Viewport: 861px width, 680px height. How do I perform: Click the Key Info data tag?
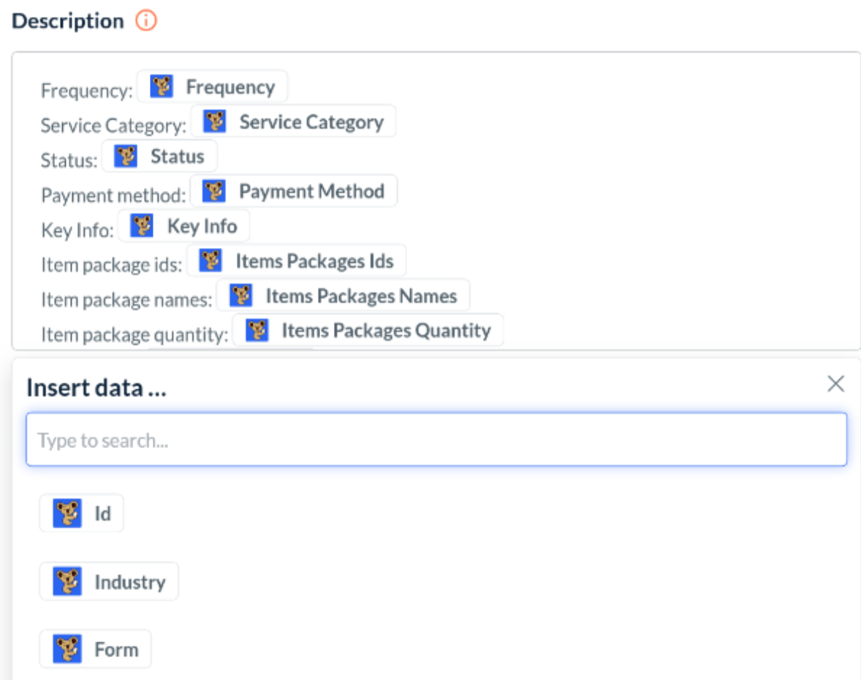click(184, 226)
